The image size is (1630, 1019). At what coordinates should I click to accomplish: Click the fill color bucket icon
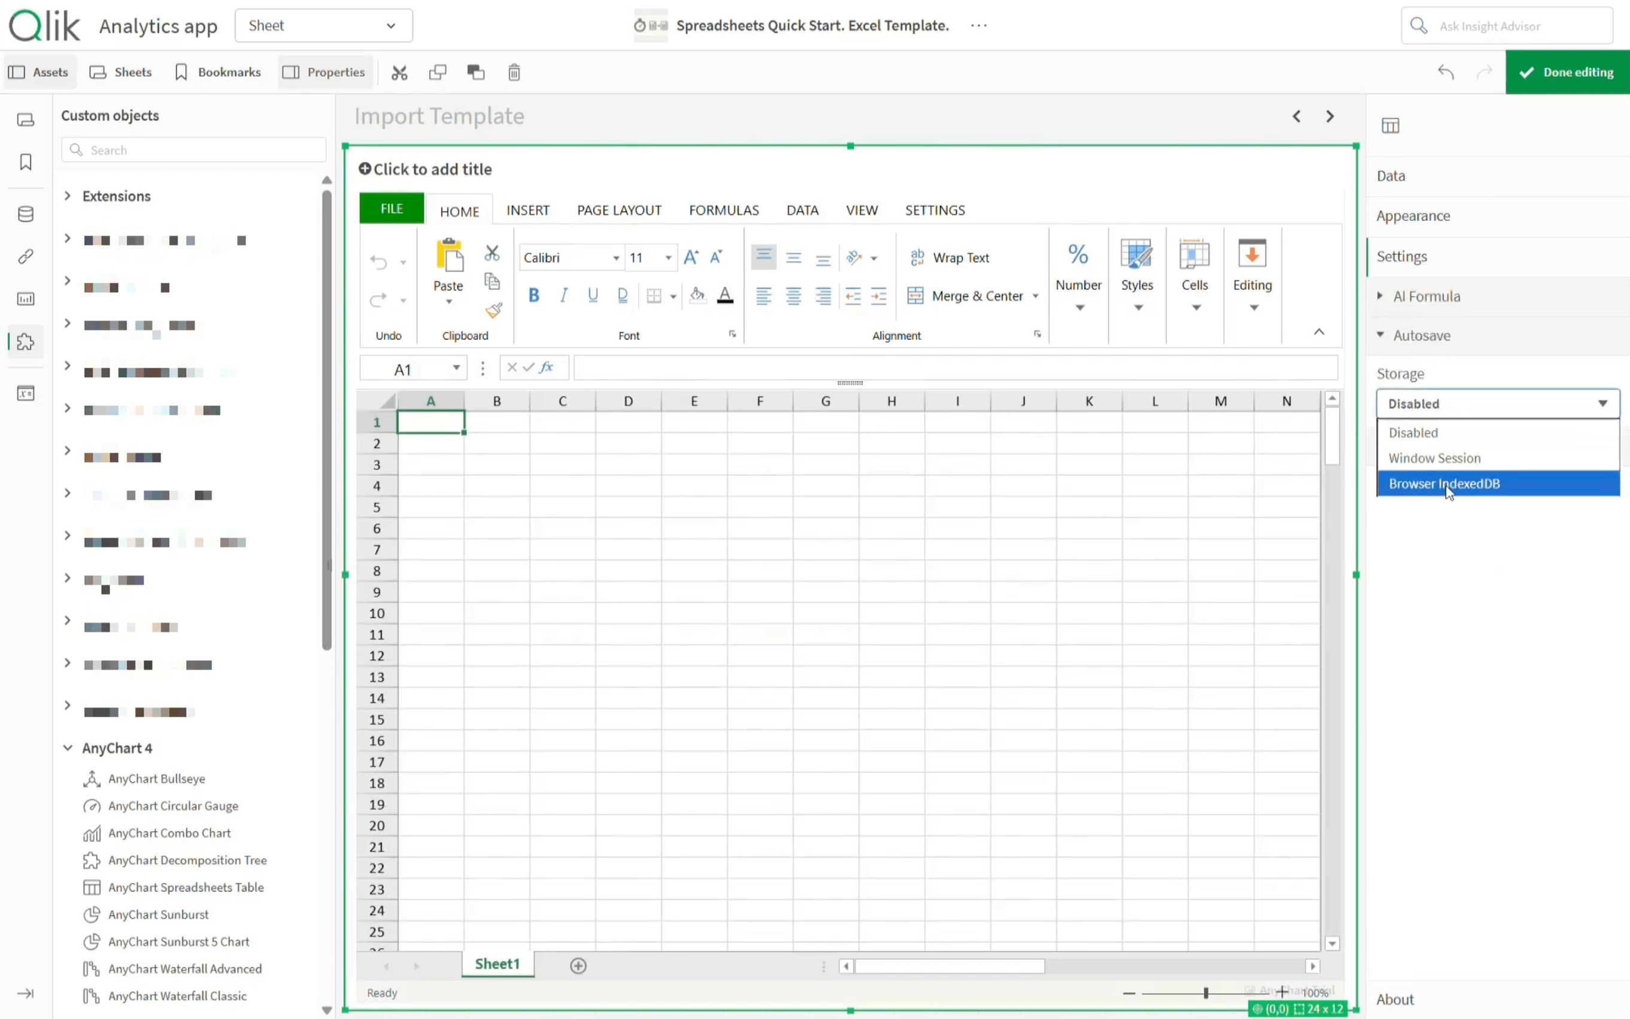[697, 295]
